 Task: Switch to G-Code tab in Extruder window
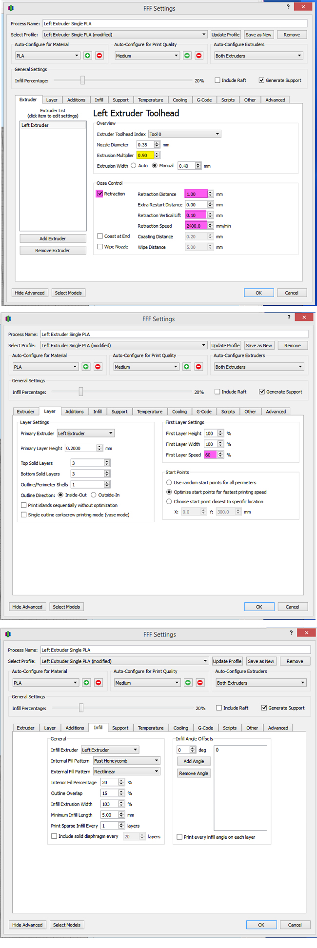click(x=204, y=100)
